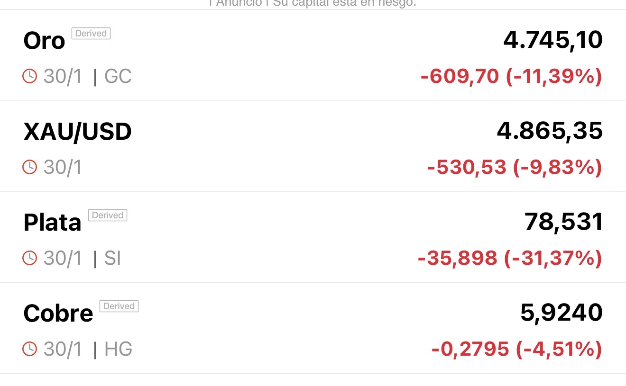Click the HG ticker symbol label
The width and height of the screenshot is (626, 386).
(119, 349)
